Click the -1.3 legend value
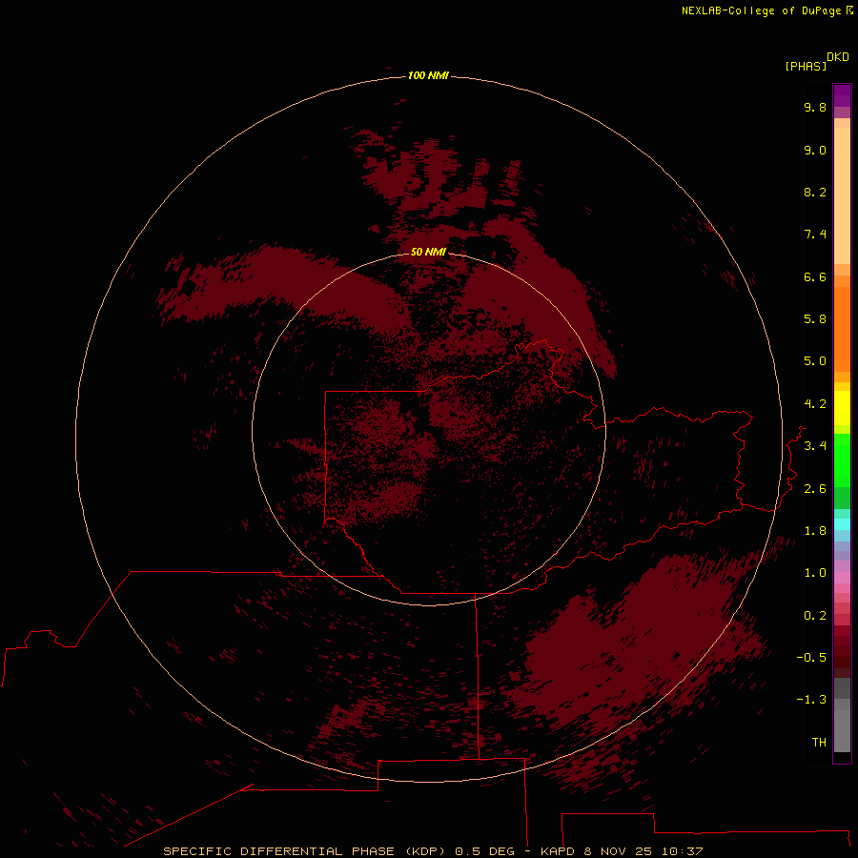 pos(811,700)
